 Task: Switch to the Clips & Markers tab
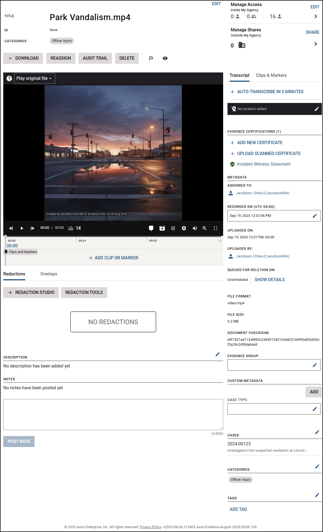click(x=271, y=75)
